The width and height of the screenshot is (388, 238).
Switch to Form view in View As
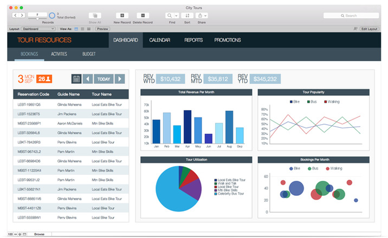(x=76, y=29)
